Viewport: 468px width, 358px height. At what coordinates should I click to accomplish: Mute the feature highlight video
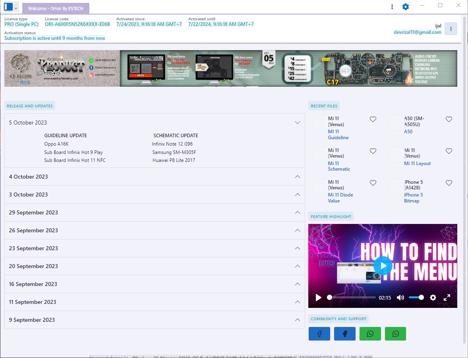[x=400, y=298]
